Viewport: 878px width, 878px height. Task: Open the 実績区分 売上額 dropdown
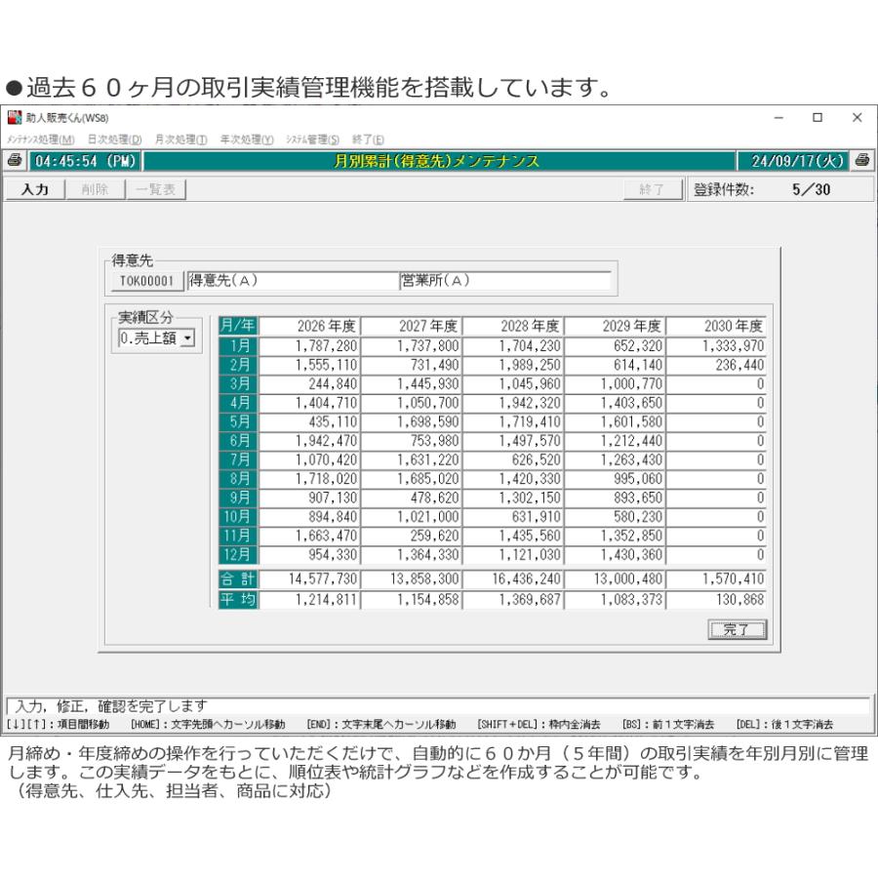[188, 339]
